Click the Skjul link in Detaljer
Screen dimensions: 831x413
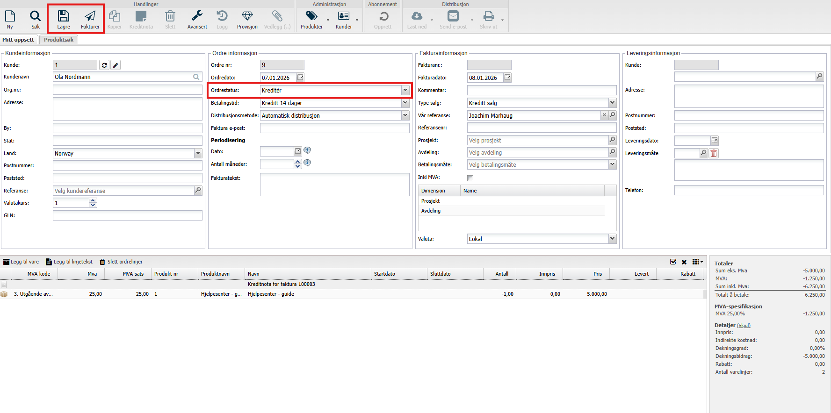[x=744, y=325]
